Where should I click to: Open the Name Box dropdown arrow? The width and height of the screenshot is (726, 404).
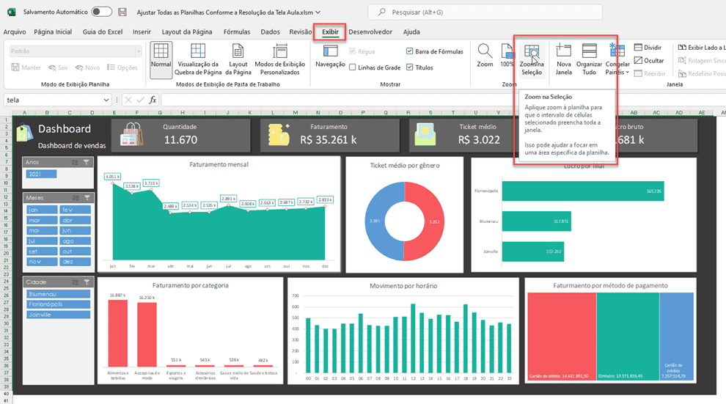coord(107,100)
